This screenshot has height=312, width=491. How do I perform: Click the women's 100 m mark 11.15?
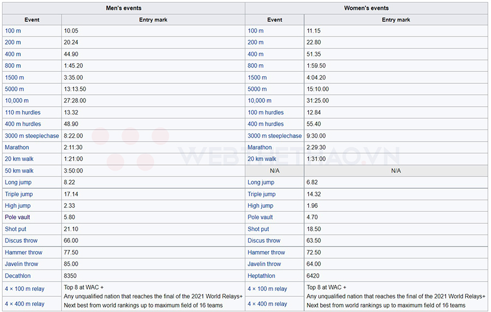314,30
